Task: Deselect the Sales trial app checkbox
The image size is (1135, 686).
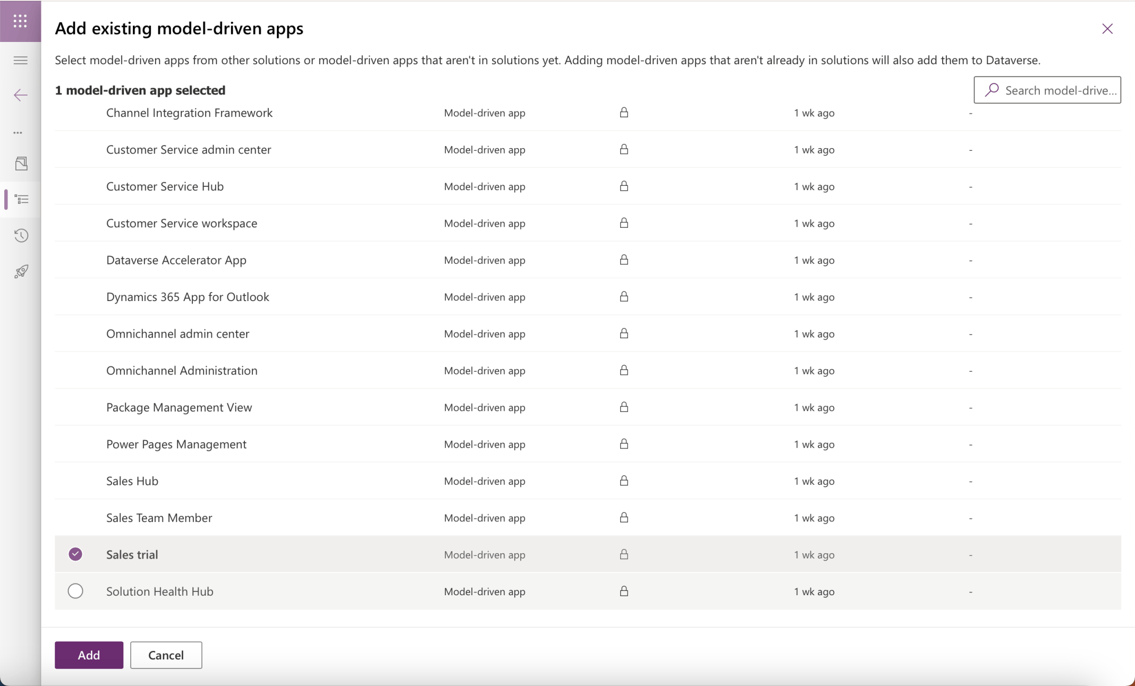Action: 75,554
